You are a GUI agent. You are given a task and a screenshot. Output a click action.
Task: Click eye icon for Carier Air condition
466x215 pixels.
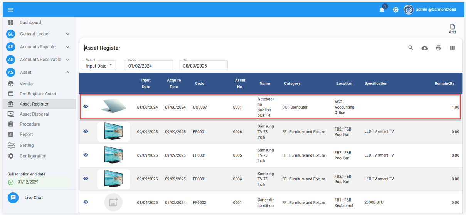tap(86, 202)
